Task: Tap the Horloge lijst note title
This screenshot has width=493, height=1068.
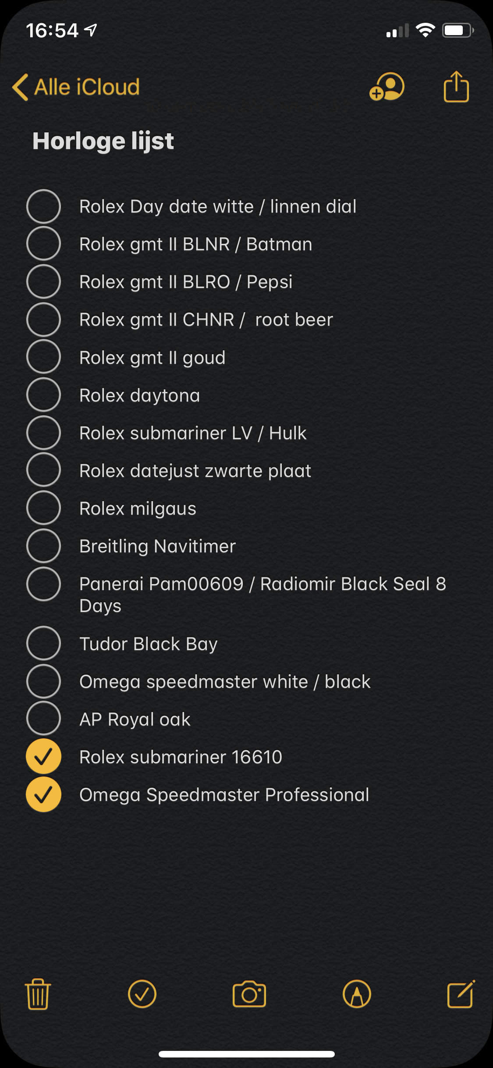Action: pyautogui.click(x=103, y=141)
